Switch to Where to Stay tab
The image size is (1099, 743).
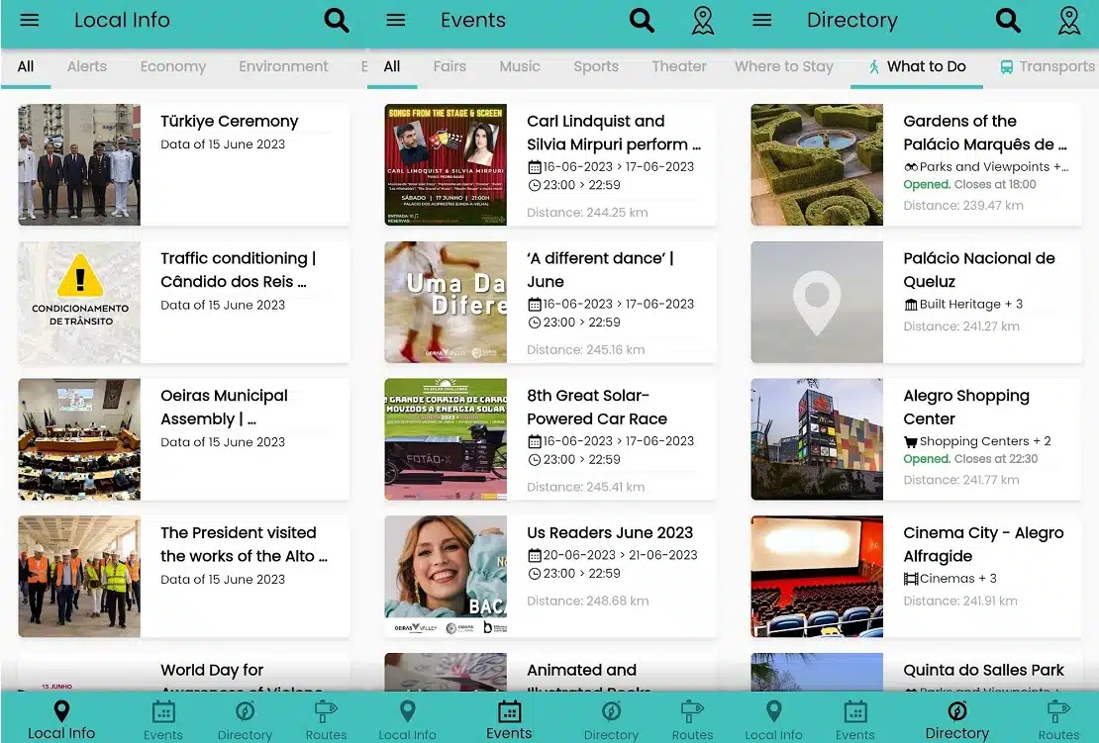coord(783,66)
